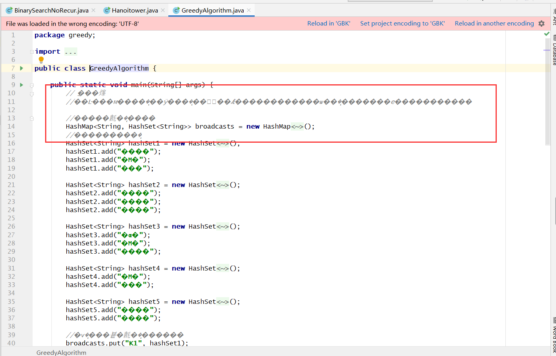Click the run gutter icon at line 9
556x356 pixels.
pyautogui.click(x=22, y=85)
